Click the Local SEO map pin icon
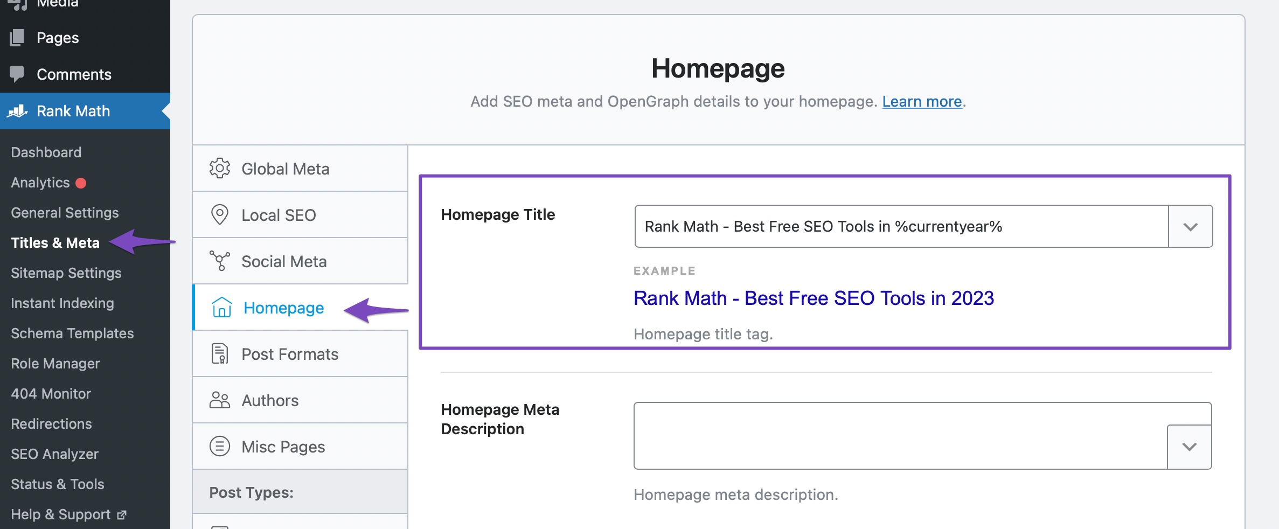 click(220, 215)
